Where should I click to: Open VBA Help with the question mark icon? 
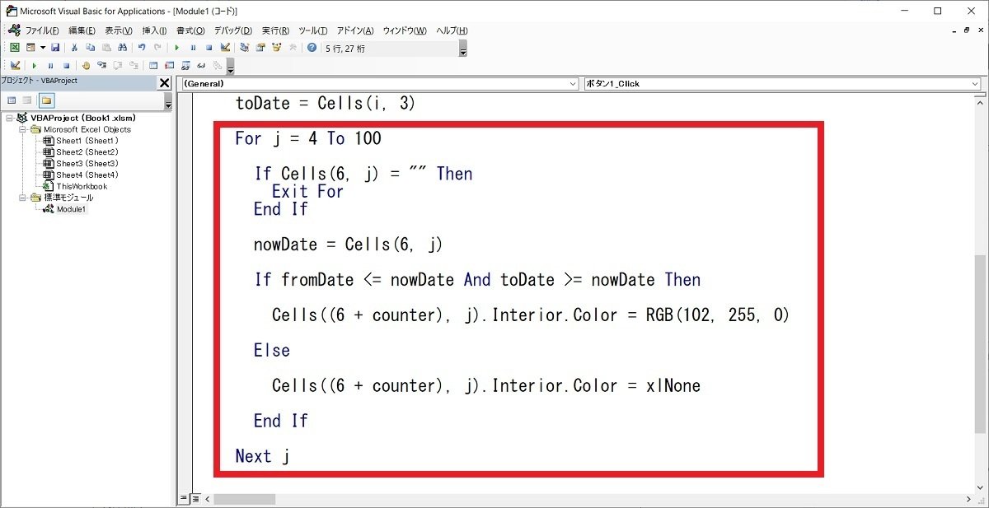(x=312, y=48)
